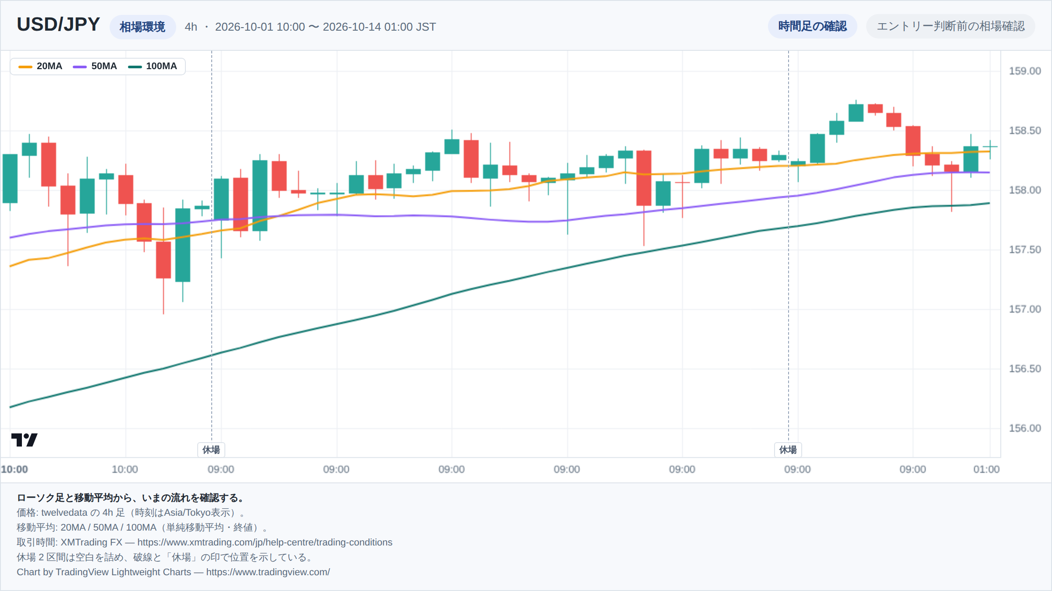Click the 156.50 price axis label
The image size is (1052, 591).
(x=1025, y=369)
